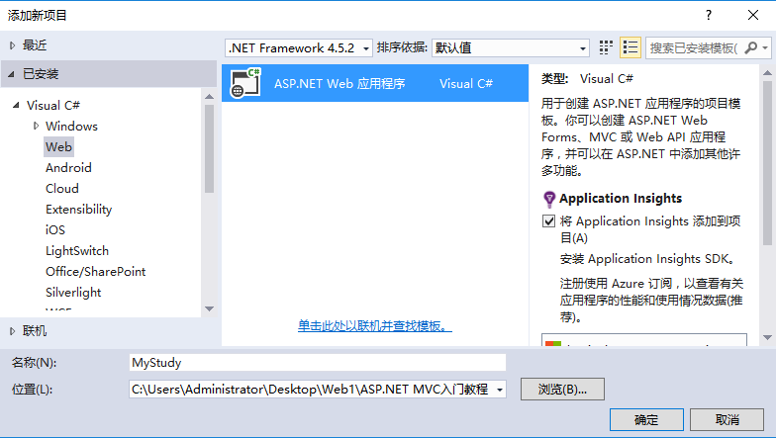776x438 pixels.
Task: Click the name field containing MyStudy
Action: (x=317, y=362)
